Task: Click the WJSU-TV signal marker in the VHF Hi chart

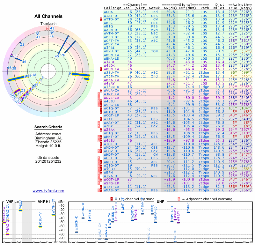Action: pyautogui.click(x=40, y=226)
